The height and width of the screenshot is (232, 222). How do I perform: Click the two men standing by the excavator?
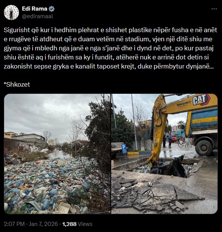tap(167, 140)
